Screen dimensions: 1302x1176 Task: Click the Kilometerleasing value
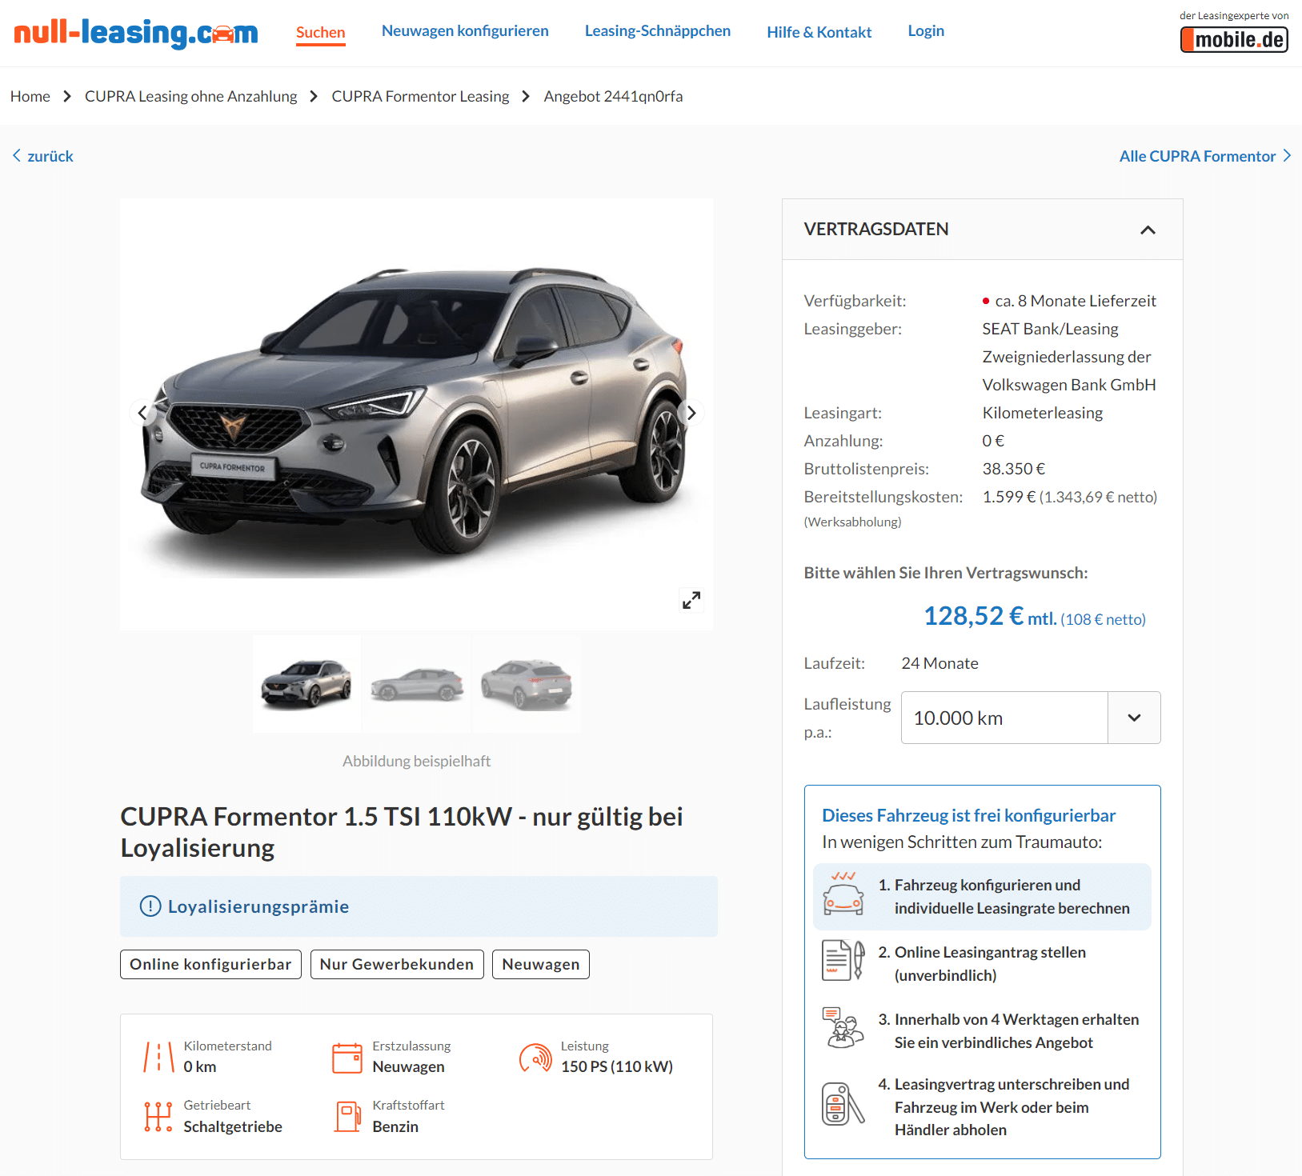coord(1043,413)
